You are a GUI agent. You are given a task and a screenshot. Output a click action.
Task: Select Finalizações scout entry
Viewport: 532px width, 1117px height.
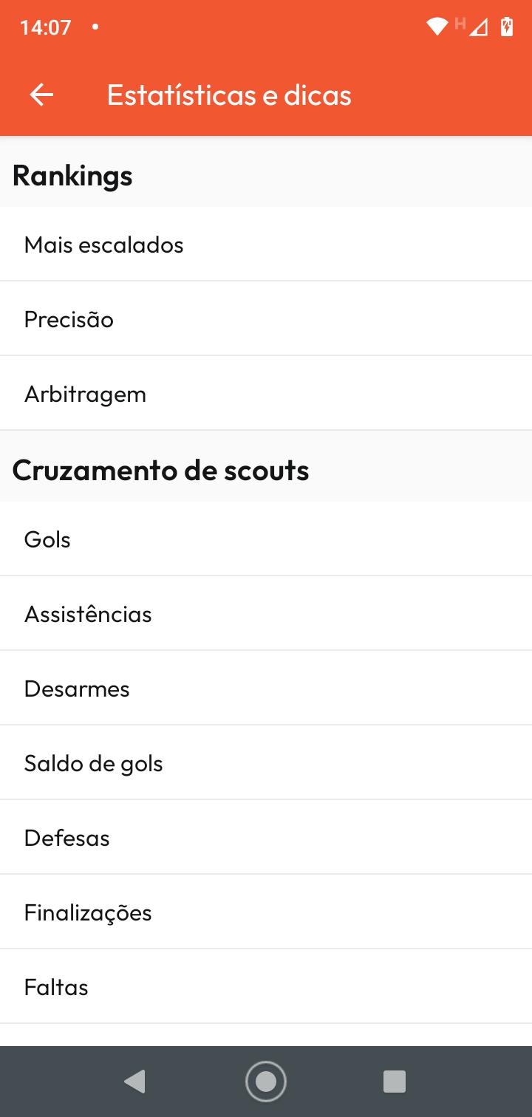[x=266, y=912]
